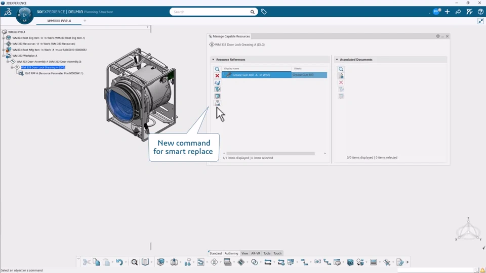Click the search icon in Associated Documents
The height and width of the screenshot is (273, 486).
click(x=341, y=69)
